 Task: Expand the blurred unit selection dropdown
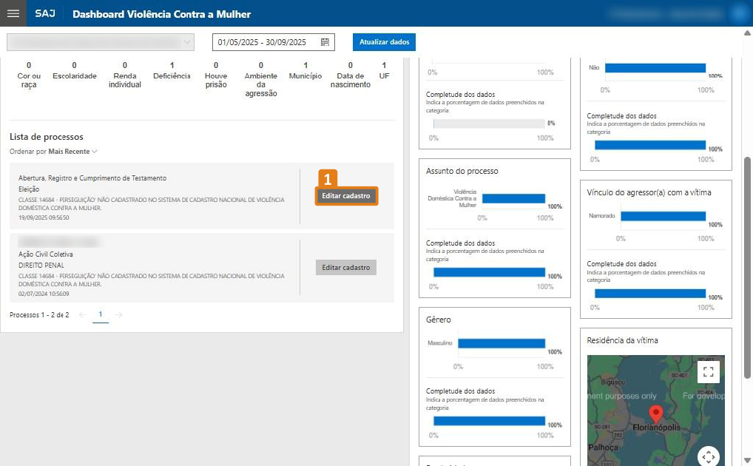pyautogui.click(x=101, y=42)
